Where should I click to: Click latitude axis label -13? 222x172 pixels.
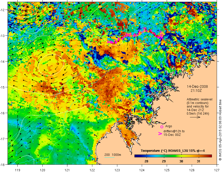tap(3, 36)
